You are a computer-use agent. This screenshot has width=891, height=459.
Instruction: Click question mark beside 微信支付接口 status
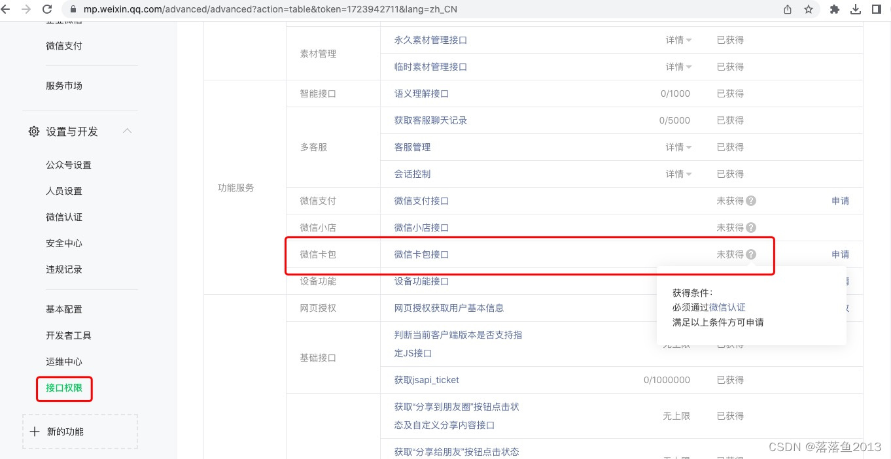[751, 201]
